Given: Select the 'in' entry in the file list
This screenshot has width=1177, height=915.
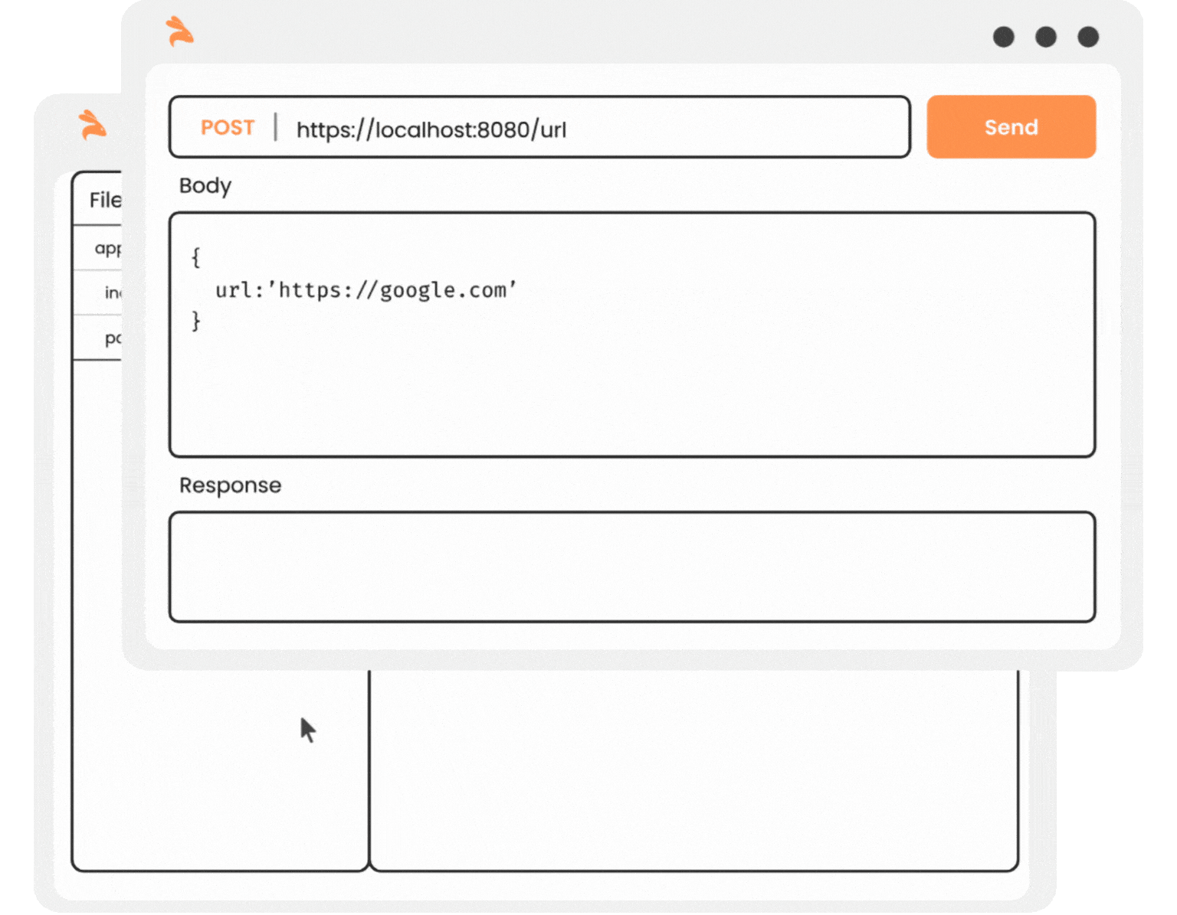Looking at the screenshot, I should pos(112,292).
